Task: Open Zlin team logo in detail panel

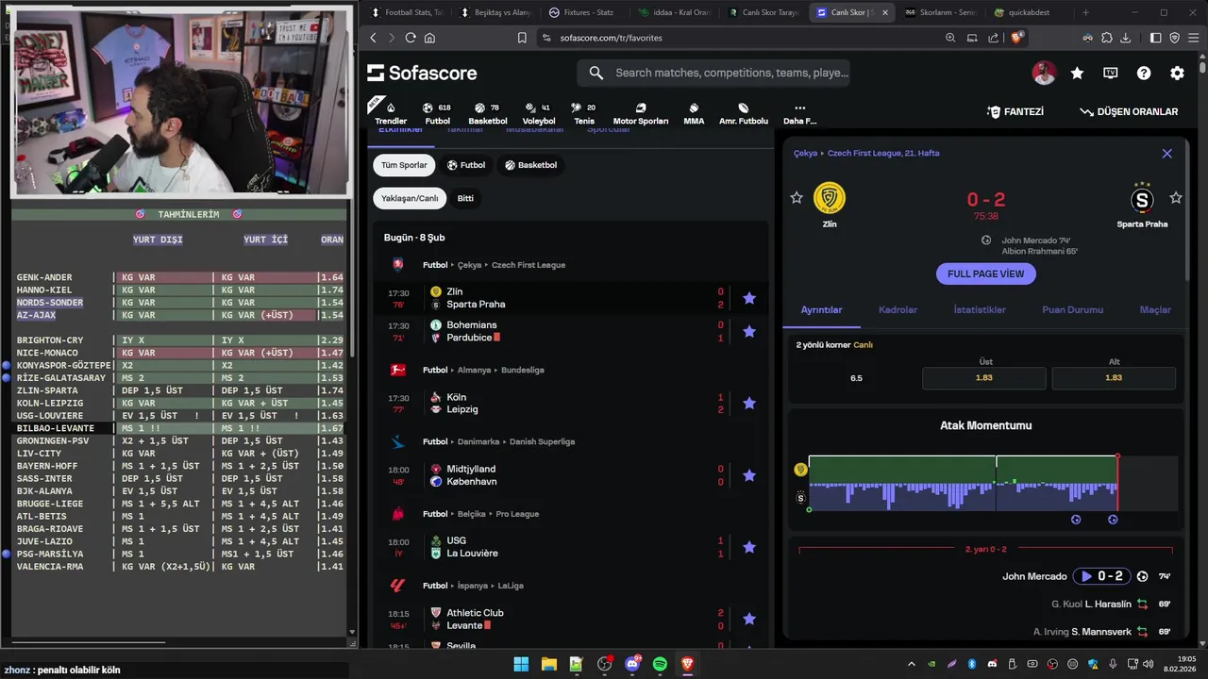Action: click(x=830, y=198)
